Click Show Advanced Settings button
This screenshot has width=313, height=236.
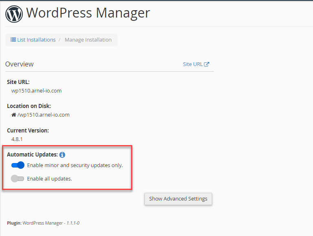pyautogui.click(x=178, y=199)
